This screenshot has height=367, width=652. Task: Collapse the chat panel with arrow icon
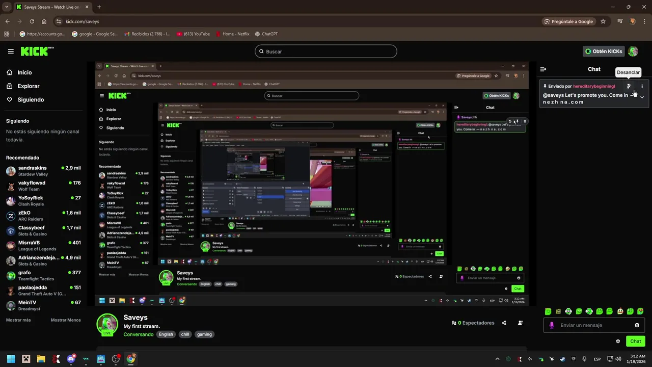[543, 69]
